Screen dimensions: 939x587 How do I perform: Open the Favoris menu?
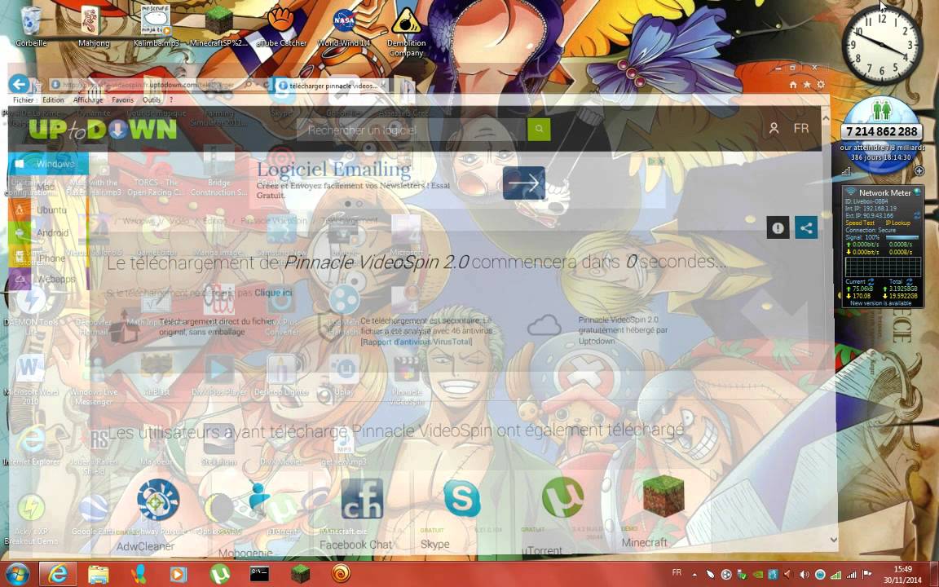122,100
